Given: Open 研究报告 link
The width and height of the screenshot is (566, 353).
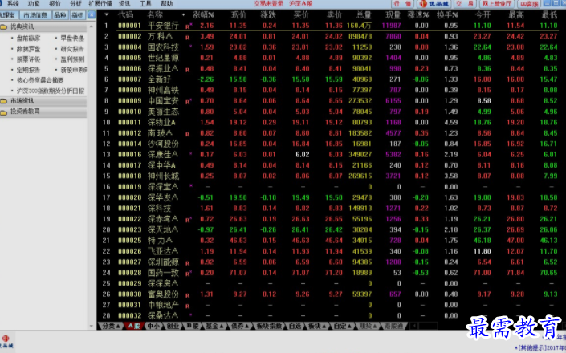Looking at the screenshot, I should [72, 49].
